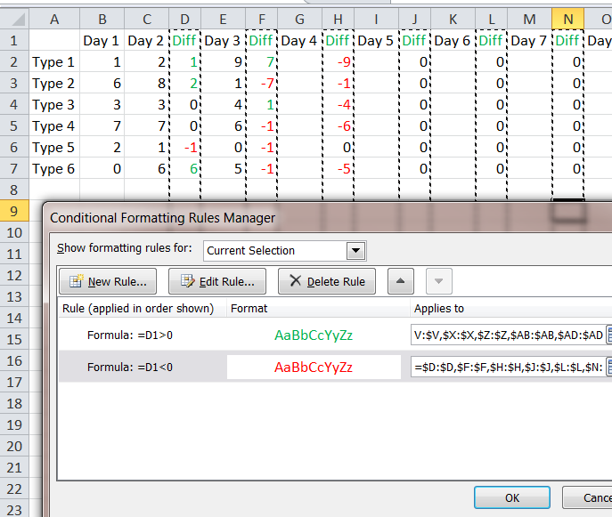Click the Day 7 header cell
Screen dimensions: 612x517
tap(530, 41)
